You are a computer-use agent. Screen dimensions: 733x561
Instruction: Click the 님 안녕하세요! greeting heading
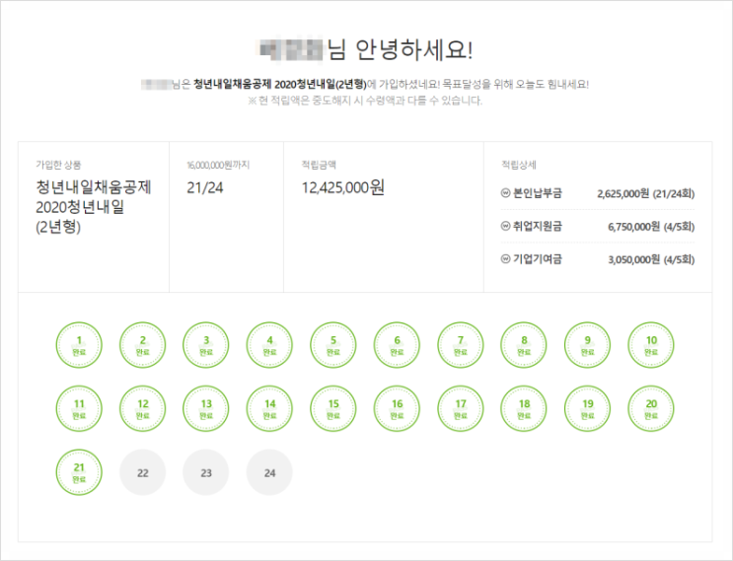point(400,49)
